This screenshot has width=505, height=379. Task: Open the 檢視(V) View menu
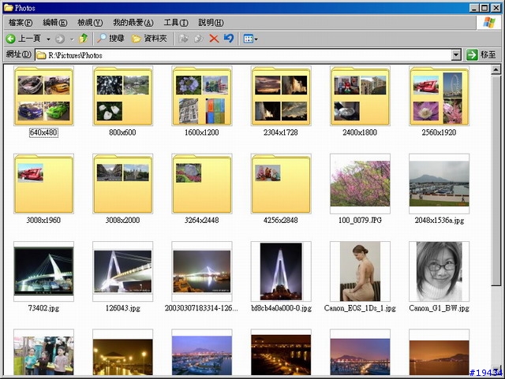pos(90,23)
